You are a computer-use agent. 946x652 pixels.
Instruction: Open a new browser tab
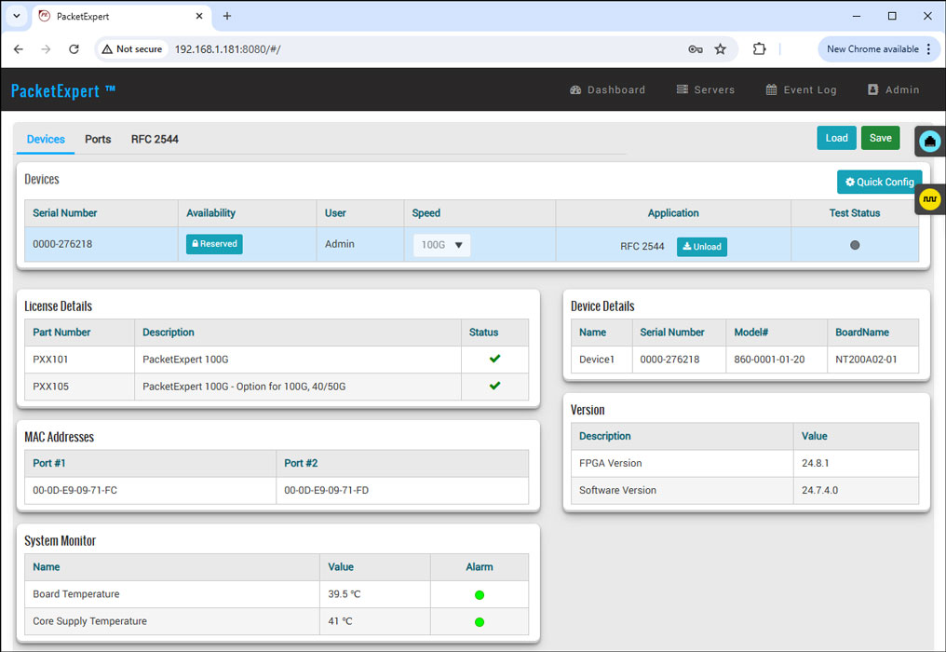tap(227, 17)
